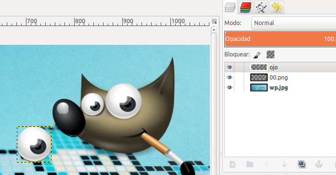This screenshot has width=336, height=175.
Task: Click the horizontal ruler
Action: pos(105,22)
